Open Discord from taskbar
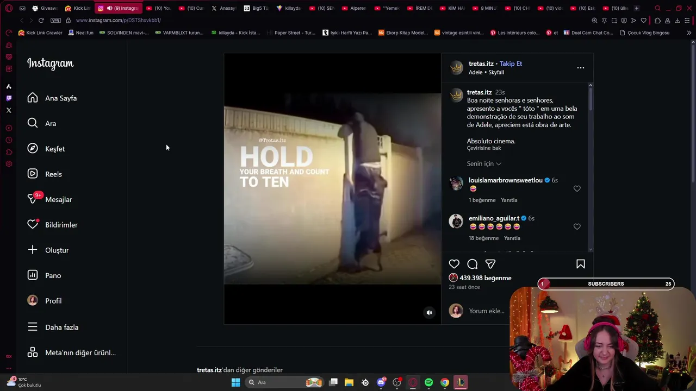696x391 pixels. pos(381,382)
